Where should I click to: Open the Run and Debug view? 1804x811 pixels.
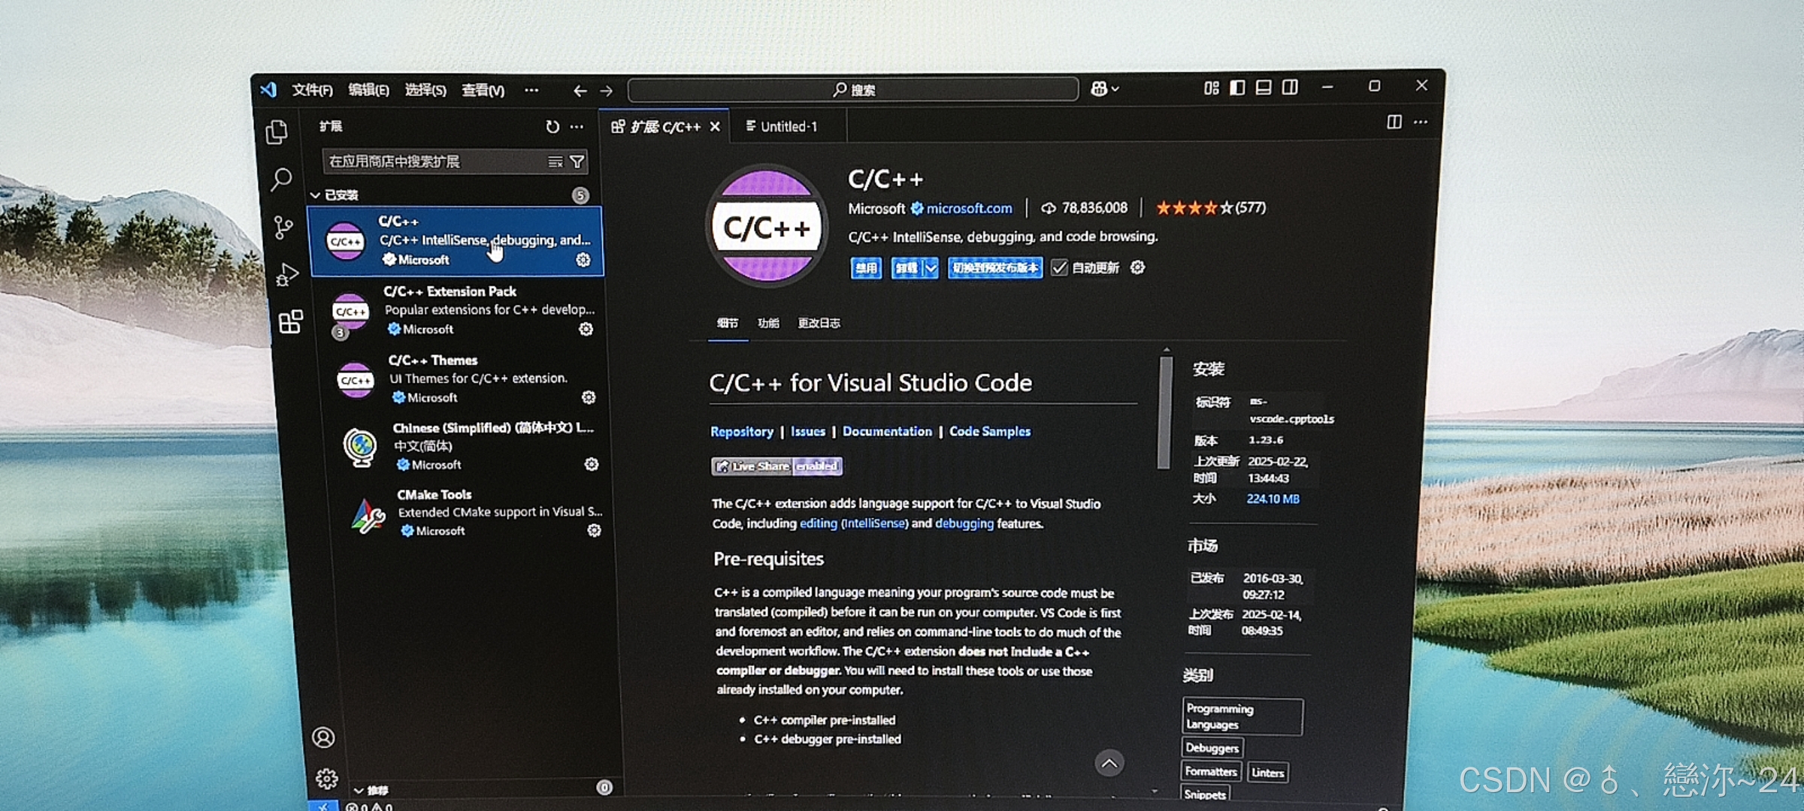coord(286,274)
